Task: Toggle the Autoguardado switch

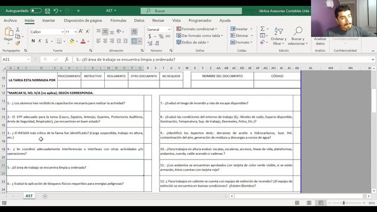Action: click(36, 11)
